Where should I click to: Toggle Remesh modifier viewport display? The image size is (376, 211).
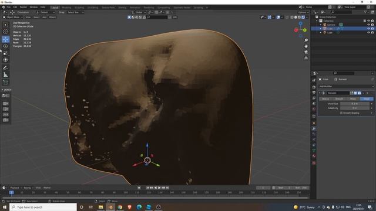(355, 93)
